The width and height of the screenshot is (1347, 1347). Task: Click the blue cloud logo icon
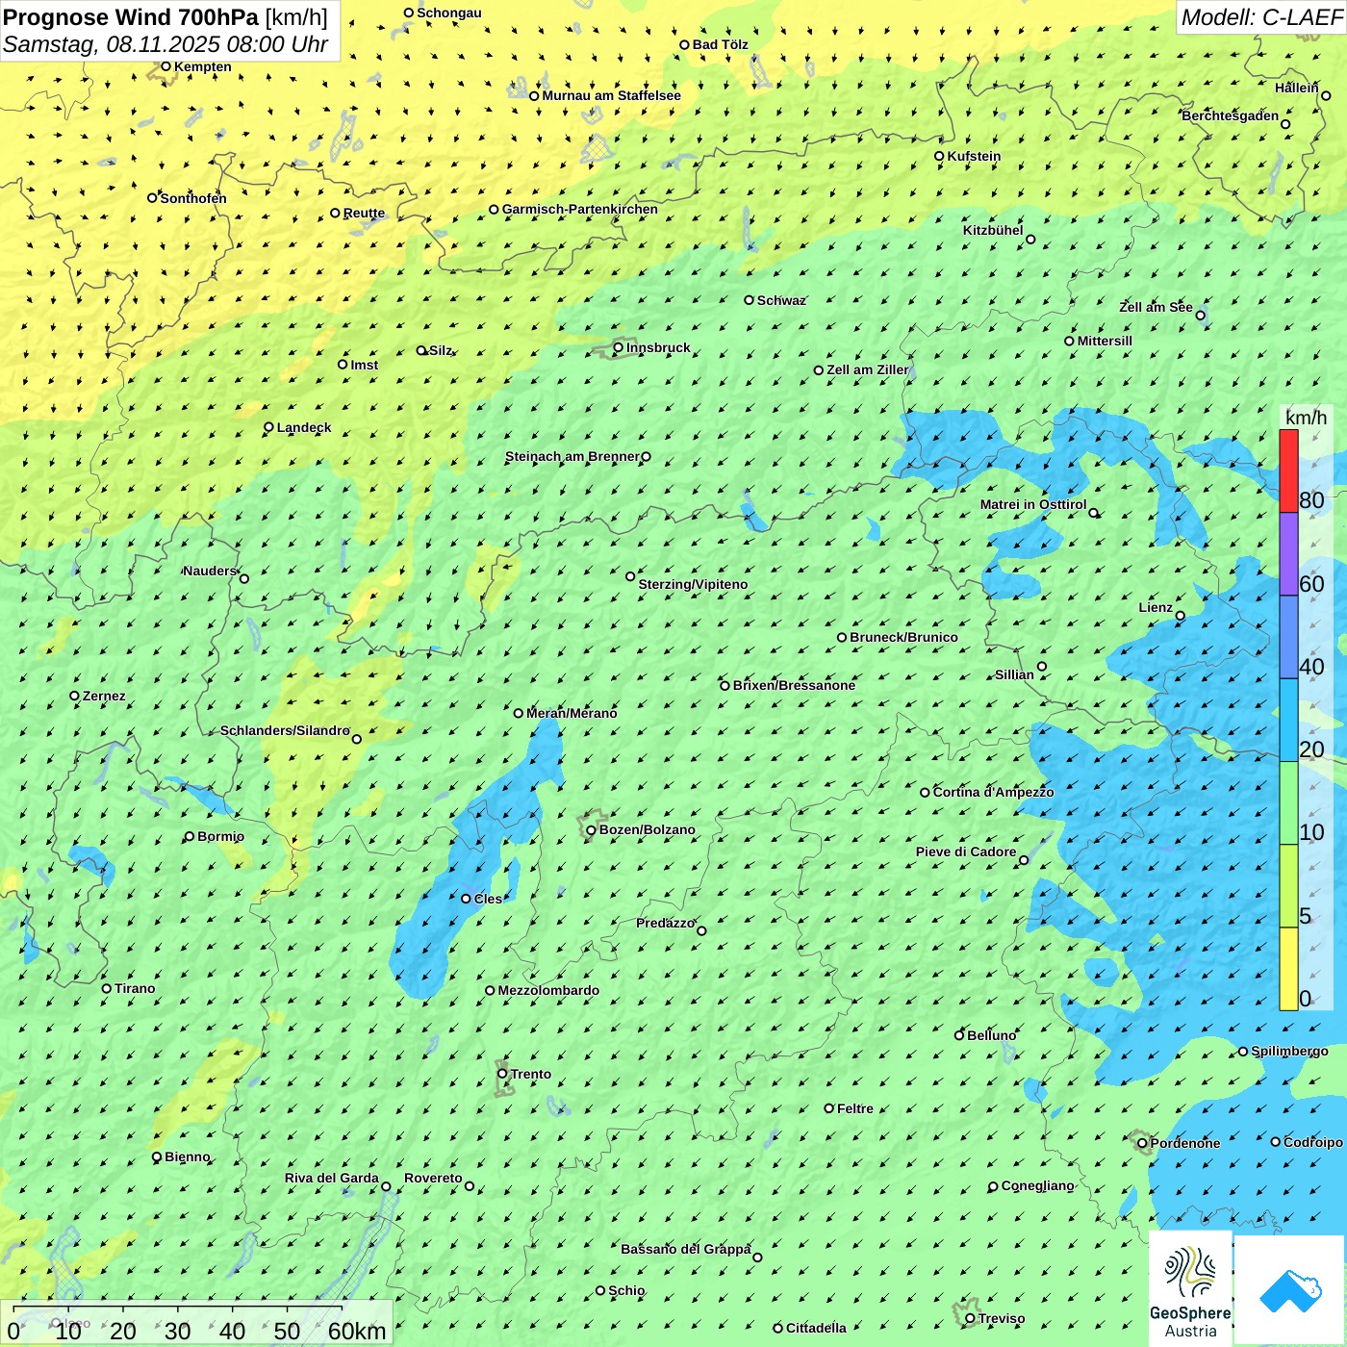pyautogui.click(x=1290, y=1291)
